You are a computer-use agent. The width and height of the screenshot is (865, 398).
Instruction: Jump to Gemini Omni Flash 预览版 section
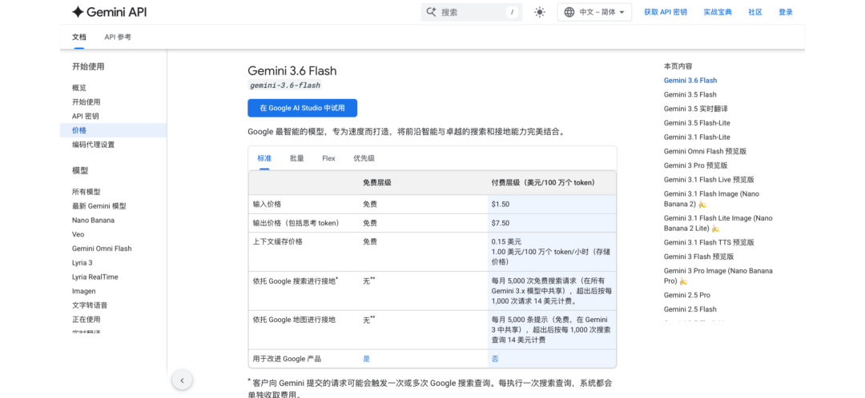(705, 151)
